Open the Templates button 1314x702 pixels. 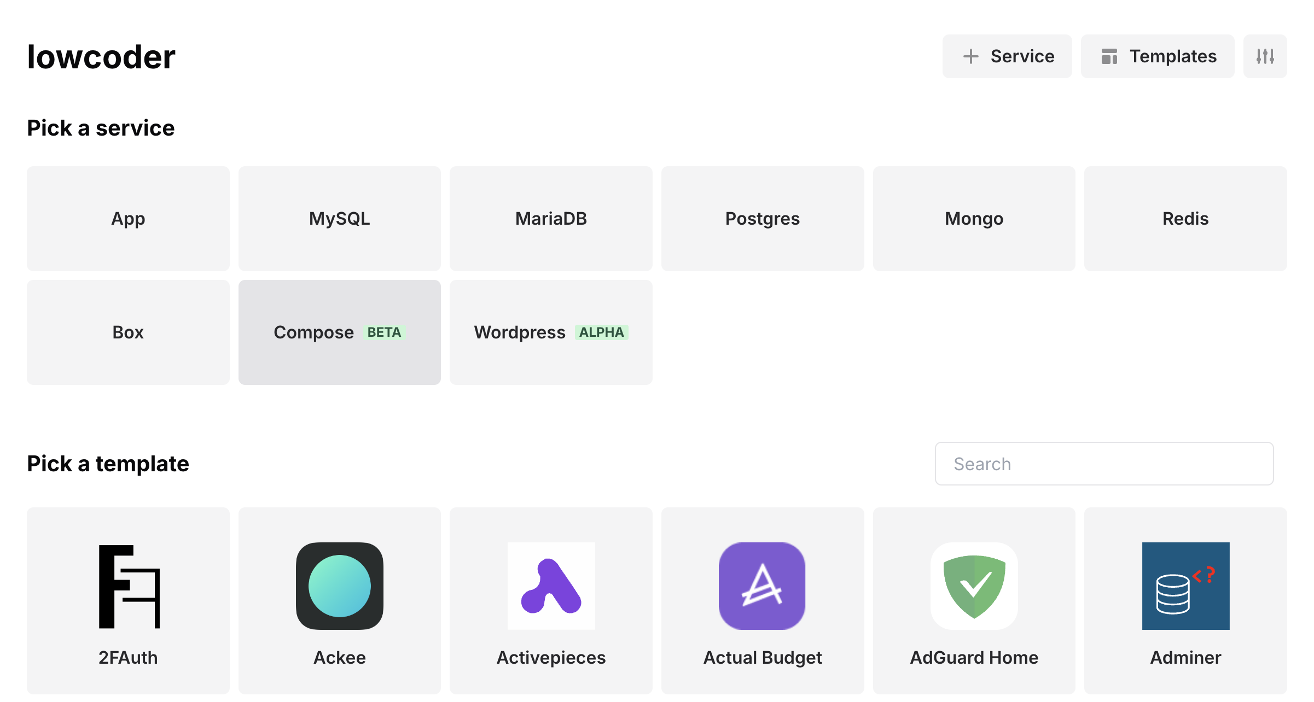[1158, 56]
